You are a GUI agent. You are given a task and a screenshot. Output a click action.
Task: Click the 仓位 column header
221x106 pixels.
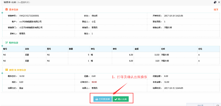(x=200, y=49)
